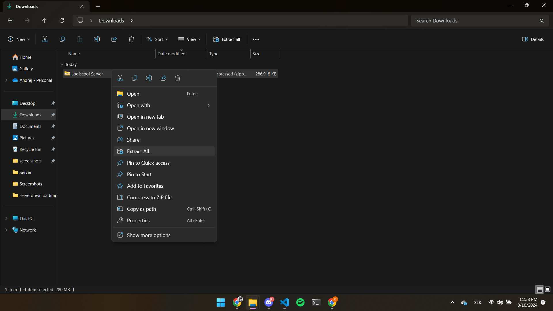Click the toolbar Rename icon
This screenshot has width=553, height=311.
97,39
